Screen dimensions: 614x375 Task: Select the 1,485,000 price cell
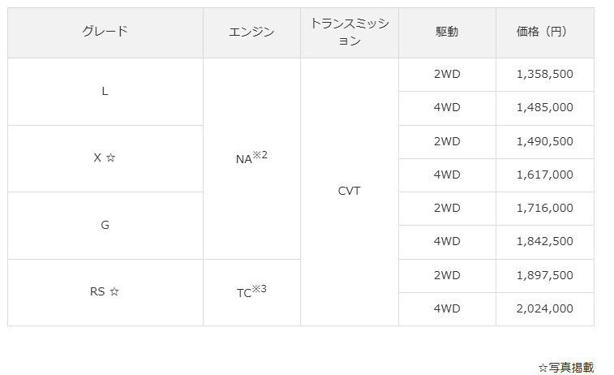pyautogui.click(x=544, y=107)
